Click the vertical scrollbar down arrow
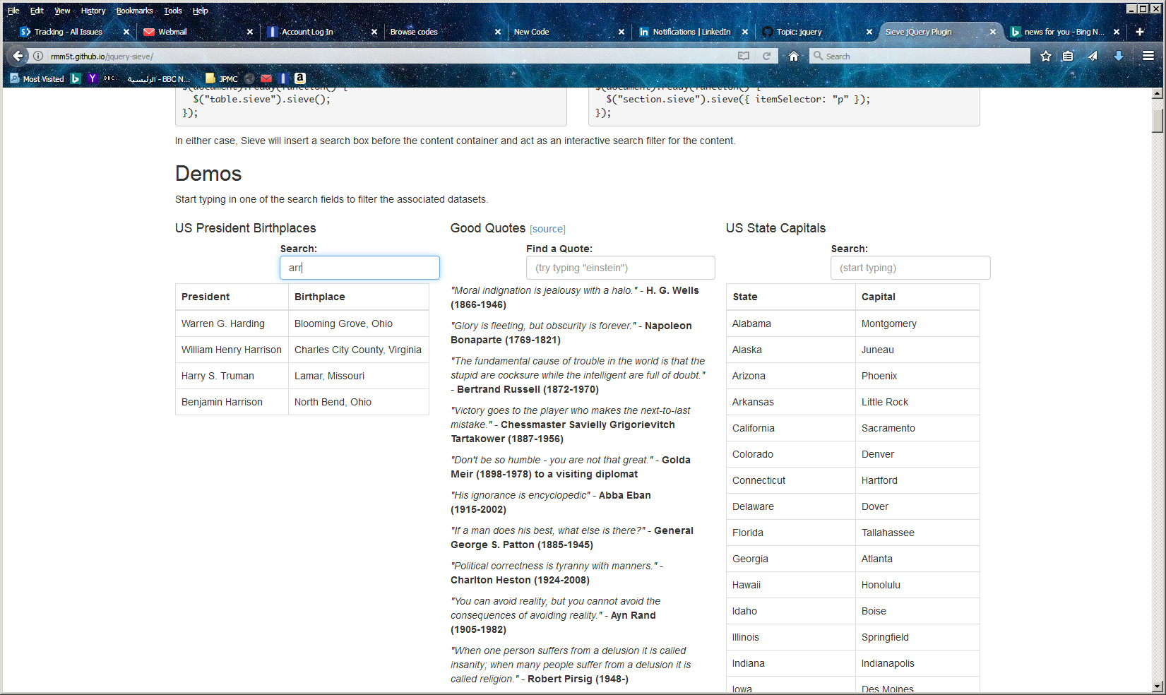Viewport: 1166px width, 695px height. pos(1157,686)
